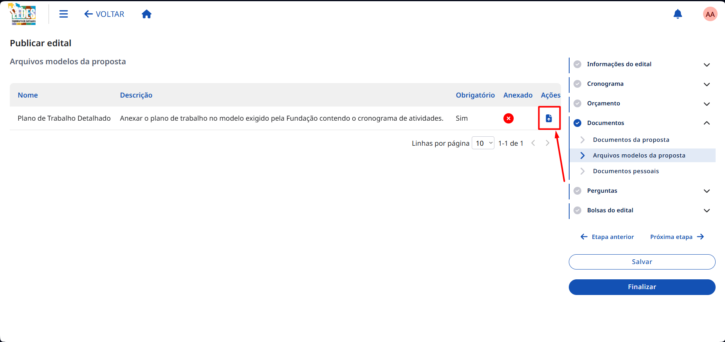Click the Cronograma step status icon
The height and width of the screenshot is (342, 725).
tap(577, 84)
